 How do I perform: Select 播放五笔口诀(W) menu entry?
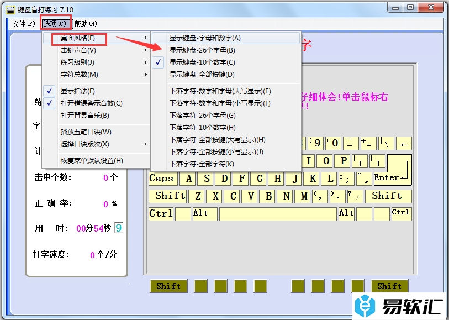(x=97, y=132)
